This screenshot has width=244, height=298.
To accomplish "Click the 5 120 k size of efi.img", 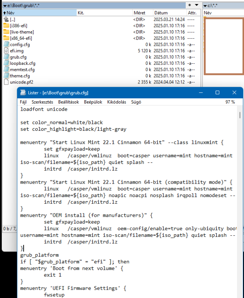I will click(144, 51).
